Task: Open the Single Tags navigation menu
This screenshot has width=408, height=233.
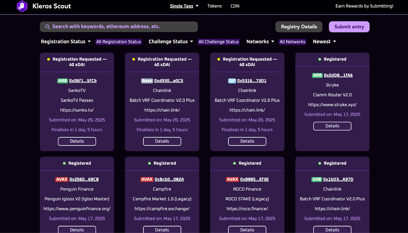Action: coord(184,6)
